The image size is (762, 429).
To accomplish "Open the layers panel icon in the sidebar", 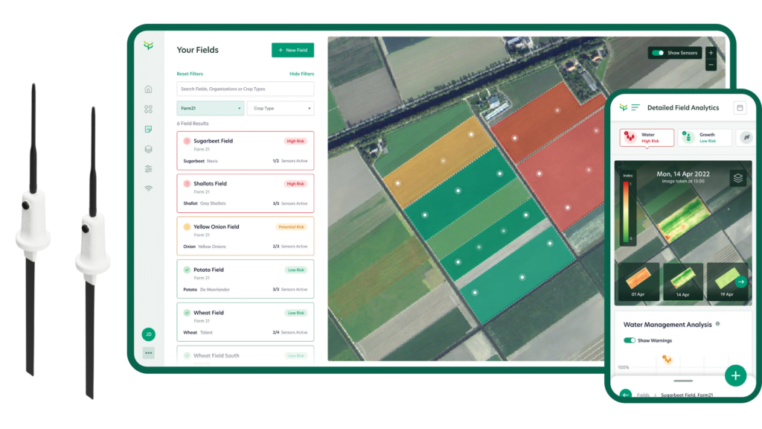I will click(x=148, y=147).
